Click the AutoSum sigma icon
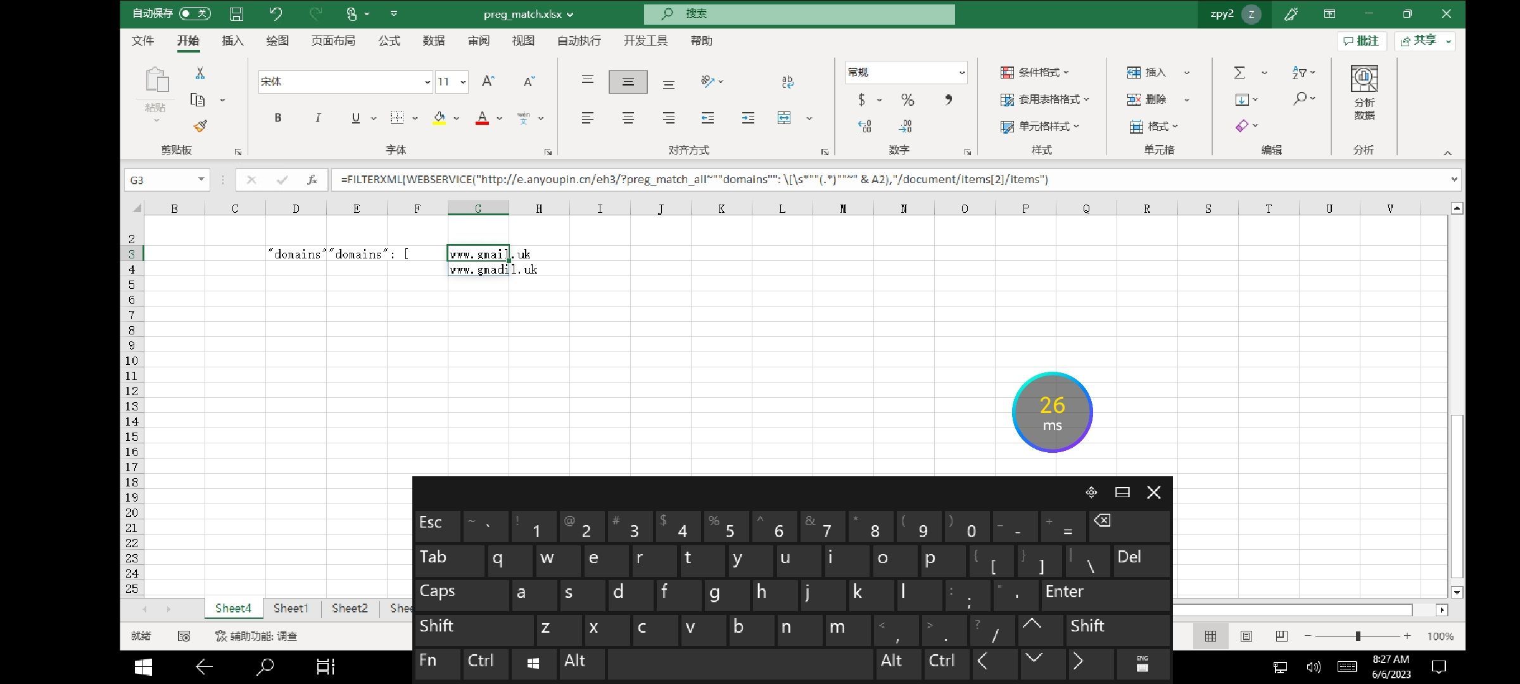This screenshot has height=684, width=1520. click(x=1239, y=72)
